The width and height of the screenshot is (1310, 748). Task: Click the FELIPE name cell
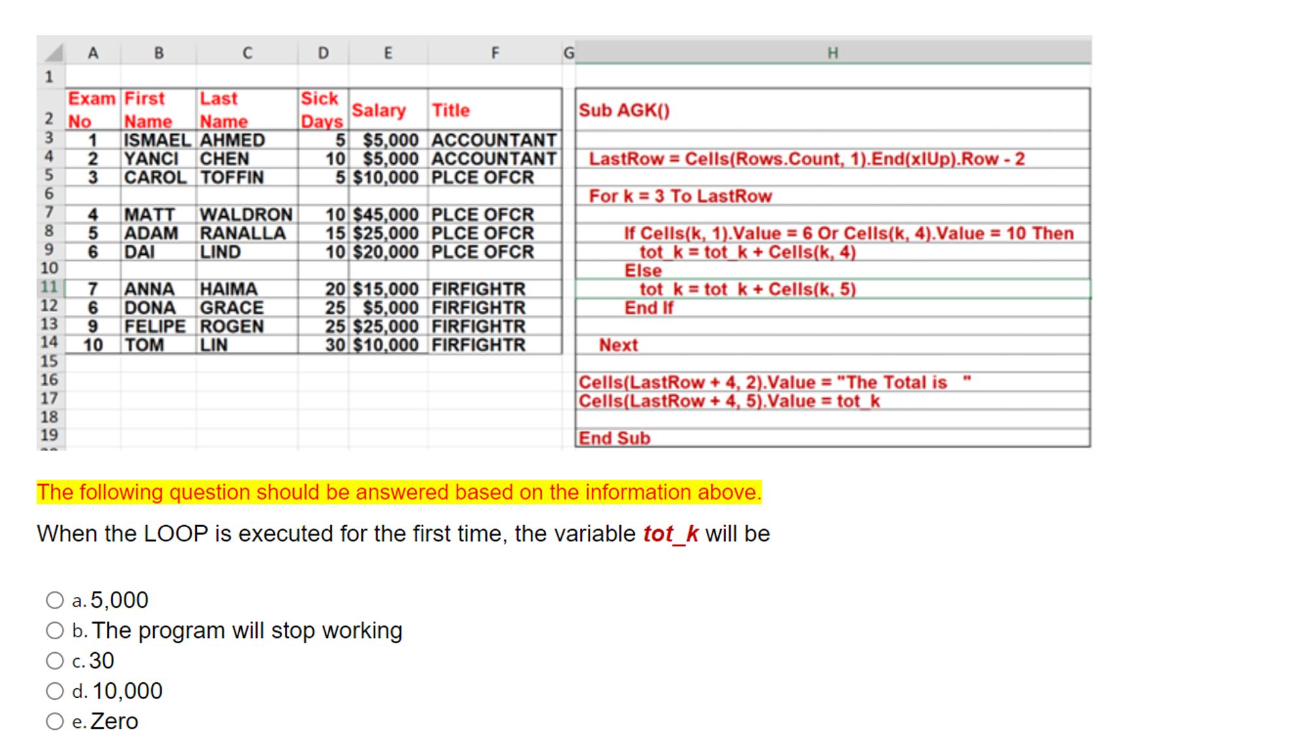tap(155, 326)
